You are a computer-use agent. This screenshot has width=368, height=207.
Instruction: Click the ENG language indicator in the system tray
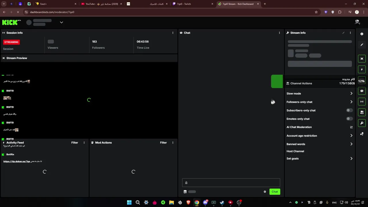tap(334, 203)
